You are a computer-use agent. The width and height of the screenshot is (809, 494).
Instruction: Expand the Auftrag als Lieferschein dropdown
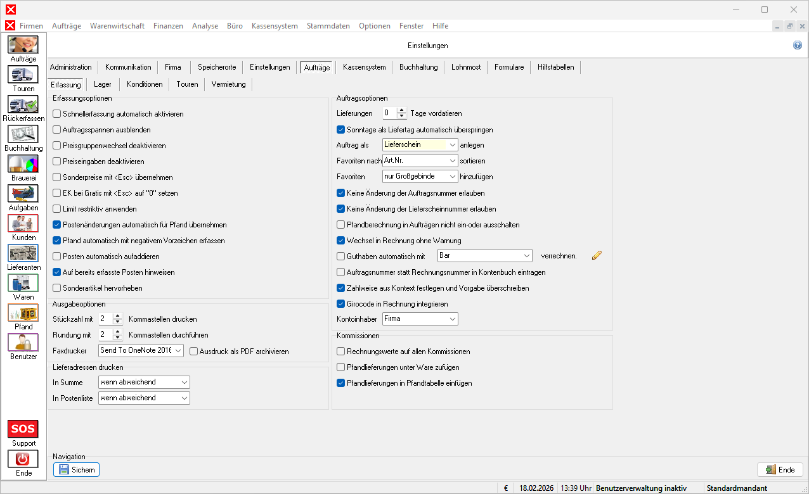(x=452, y=145)
